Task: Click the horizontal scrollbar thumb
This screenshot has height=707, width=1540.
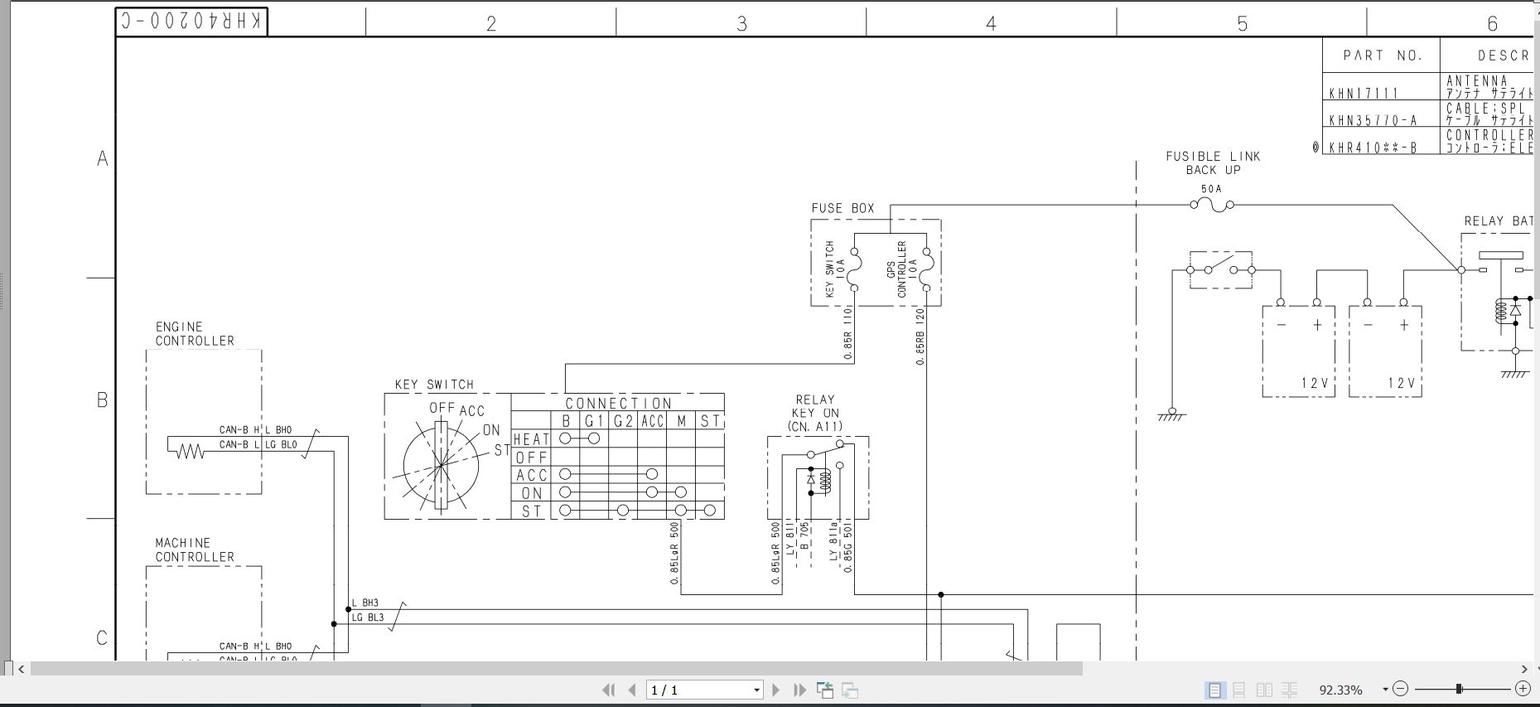Action: click(557, 669)
